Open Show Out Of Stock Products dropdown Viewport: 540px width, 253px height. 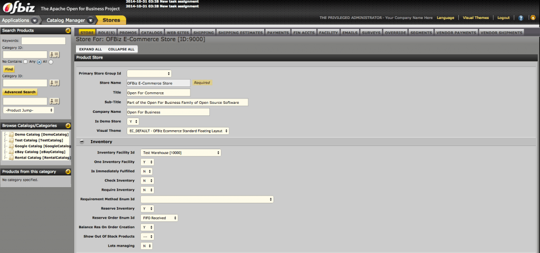[147, 237]
